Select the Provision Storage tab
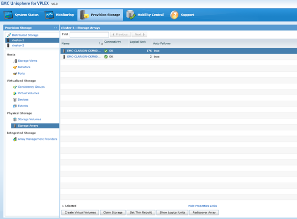The width and height of the screenshot is (297, 219). coord(100,15)
